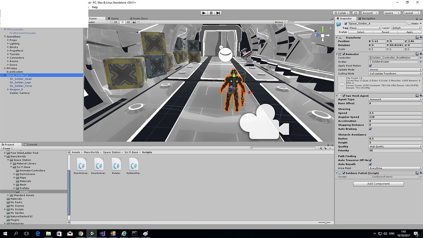Open the Culling Mode dropdown
Viewport: 423px width, 238px height.
coord(395,73)
